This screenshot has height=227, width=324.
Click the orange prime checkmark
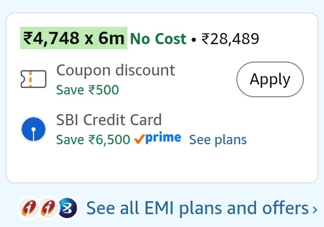coord(140,139)
